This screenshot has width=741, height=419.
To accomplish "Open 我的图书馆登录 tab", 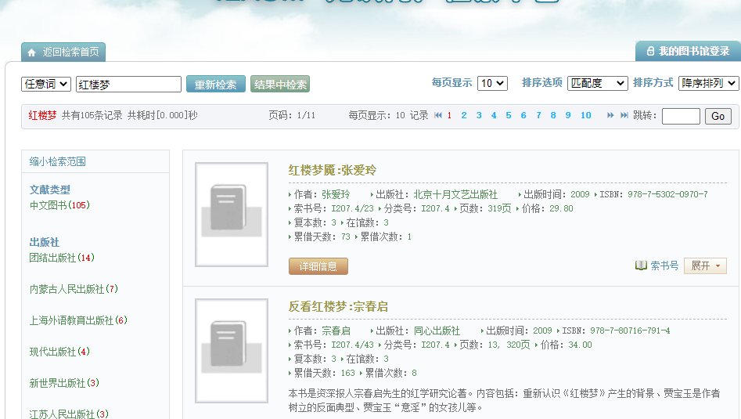I will (688, 51).
